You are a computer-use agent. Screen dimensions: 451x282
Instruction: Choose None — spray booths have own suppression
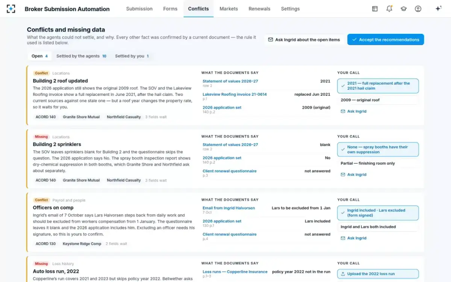378,149
